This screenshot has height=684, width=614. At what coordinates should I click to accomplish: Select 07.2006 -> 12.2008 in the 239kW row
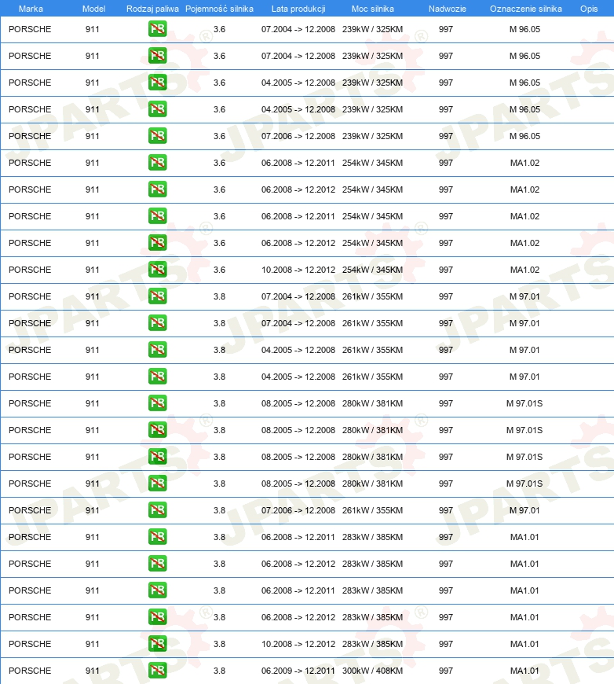point(298,136)
